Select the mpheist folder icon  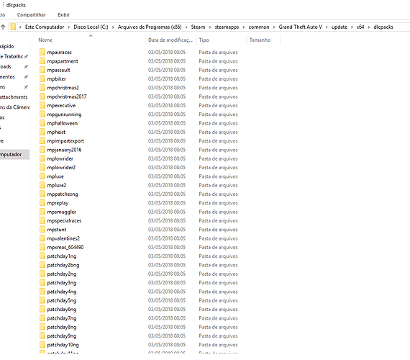click(x=42, y=132)
